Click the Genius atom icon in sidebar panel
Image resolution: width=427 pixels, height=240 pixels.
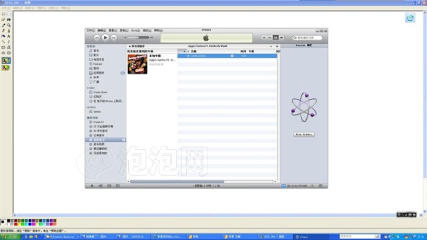coord(304,107)
